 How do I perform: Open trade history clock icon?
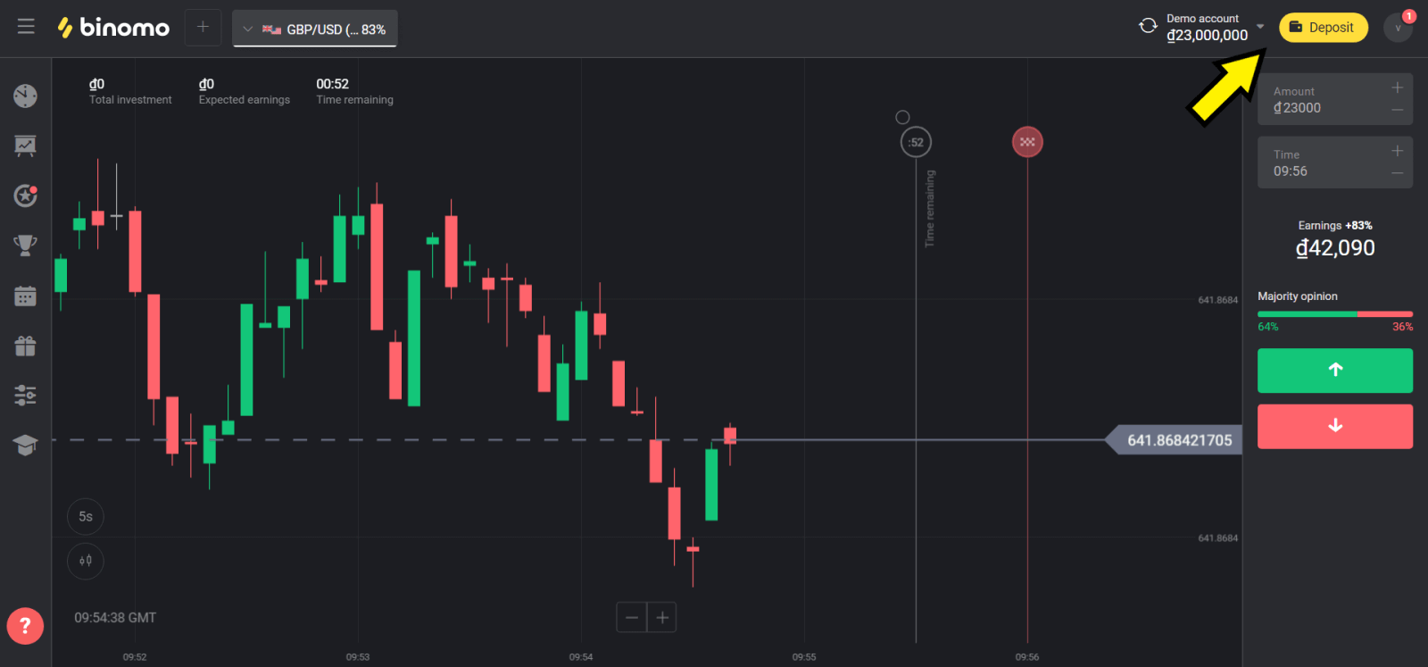click(25, 96)
